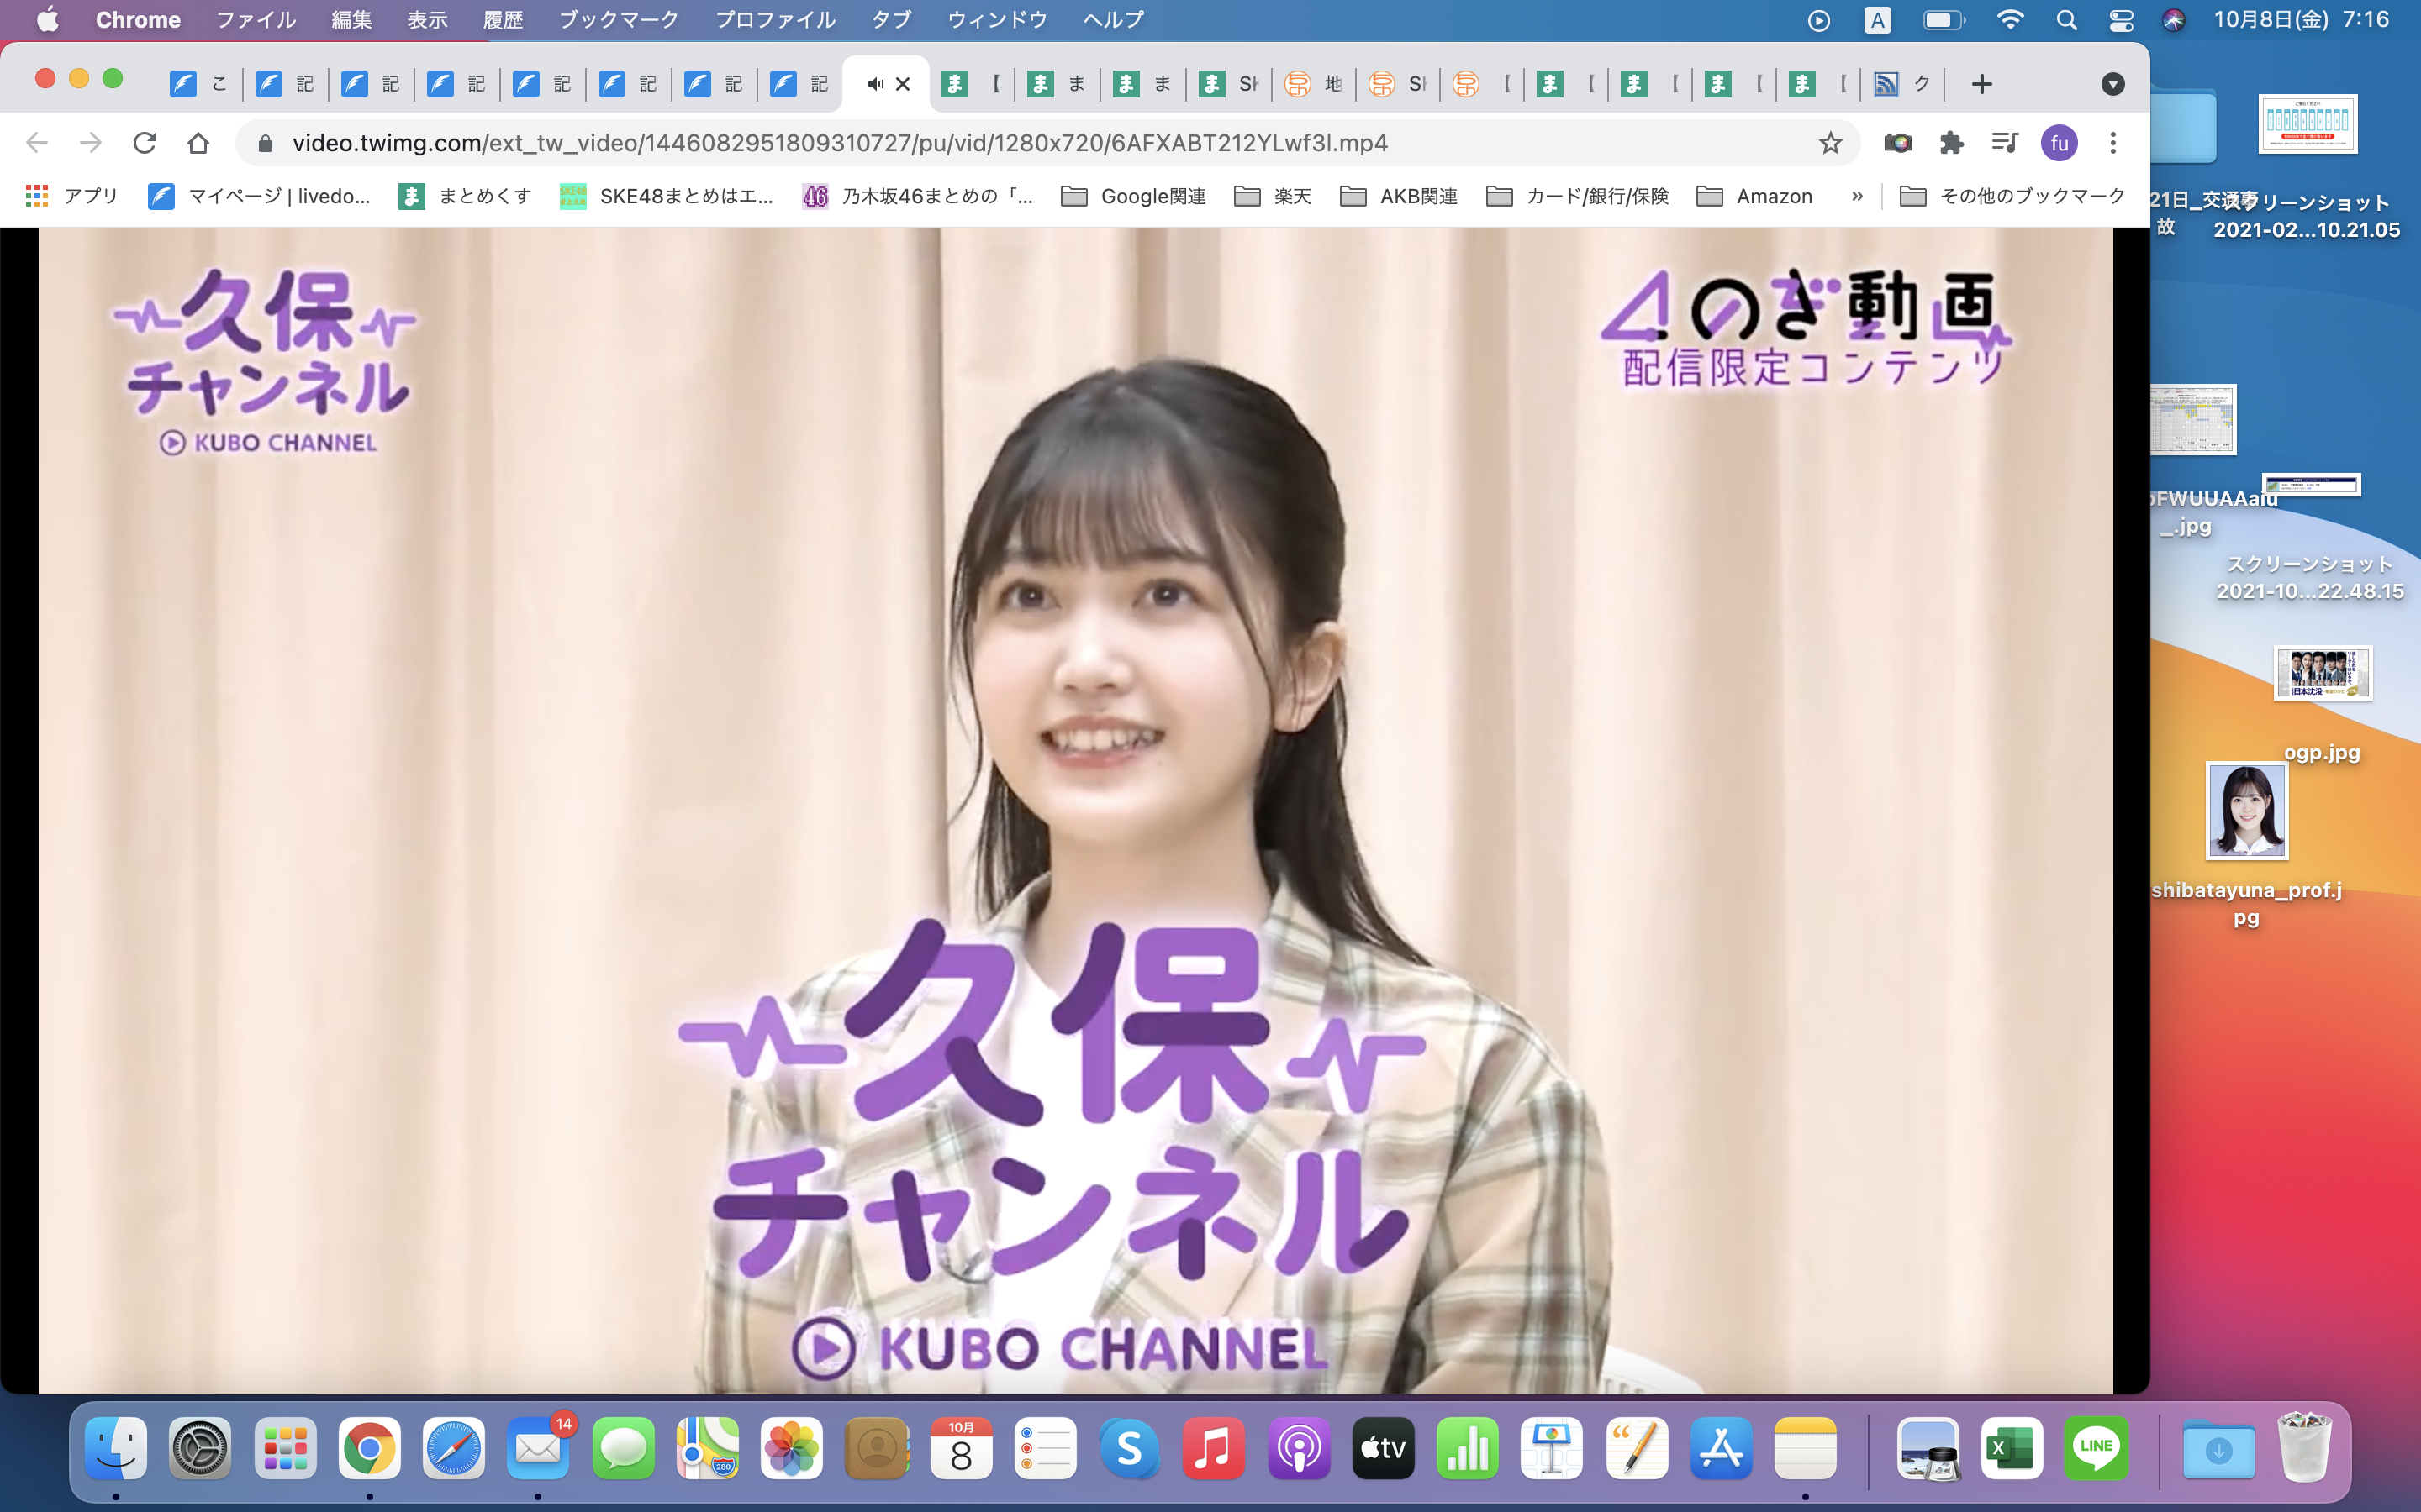Open the ファイル menu
Image resolution: width=2421 pixels, height=1512 pixels.
[255, 20]
